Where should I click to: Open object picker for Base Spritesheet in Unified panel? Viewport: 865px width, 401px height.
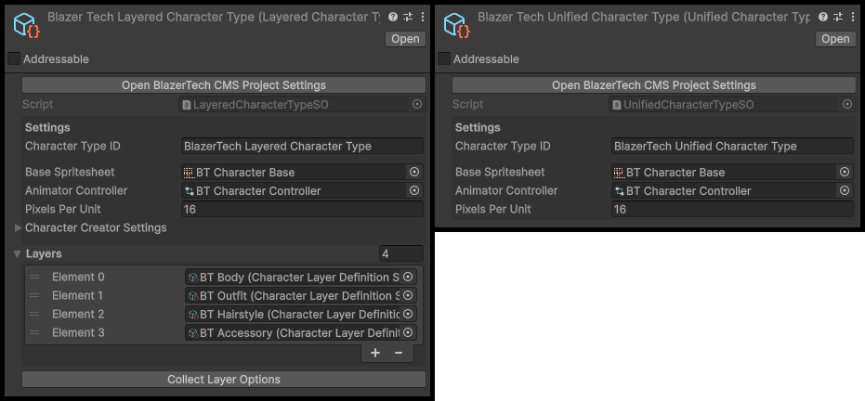(x=845, y=172)
